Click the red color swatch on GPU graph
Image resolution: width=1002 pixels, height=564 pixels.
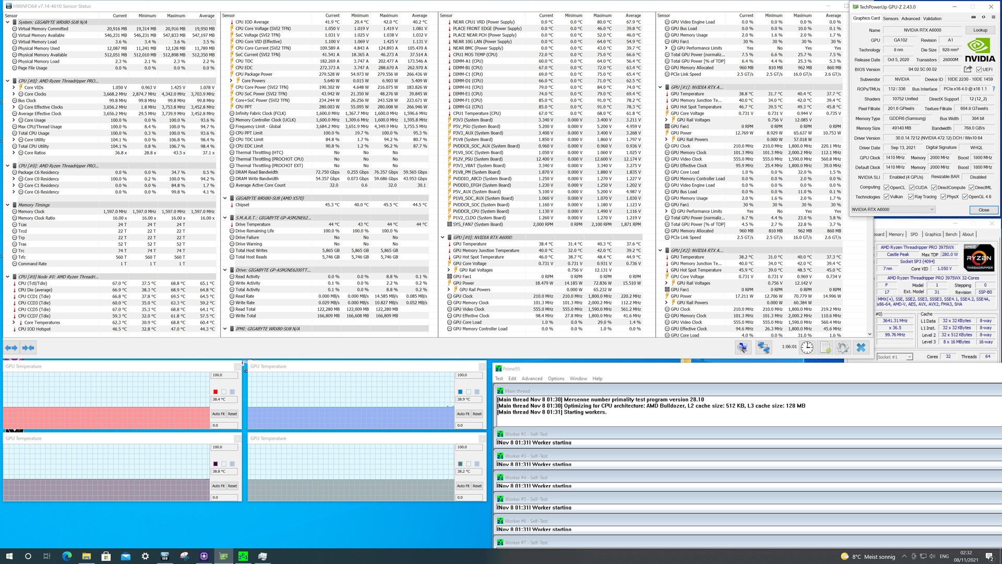pyautogui.click(x=215, y=392)
